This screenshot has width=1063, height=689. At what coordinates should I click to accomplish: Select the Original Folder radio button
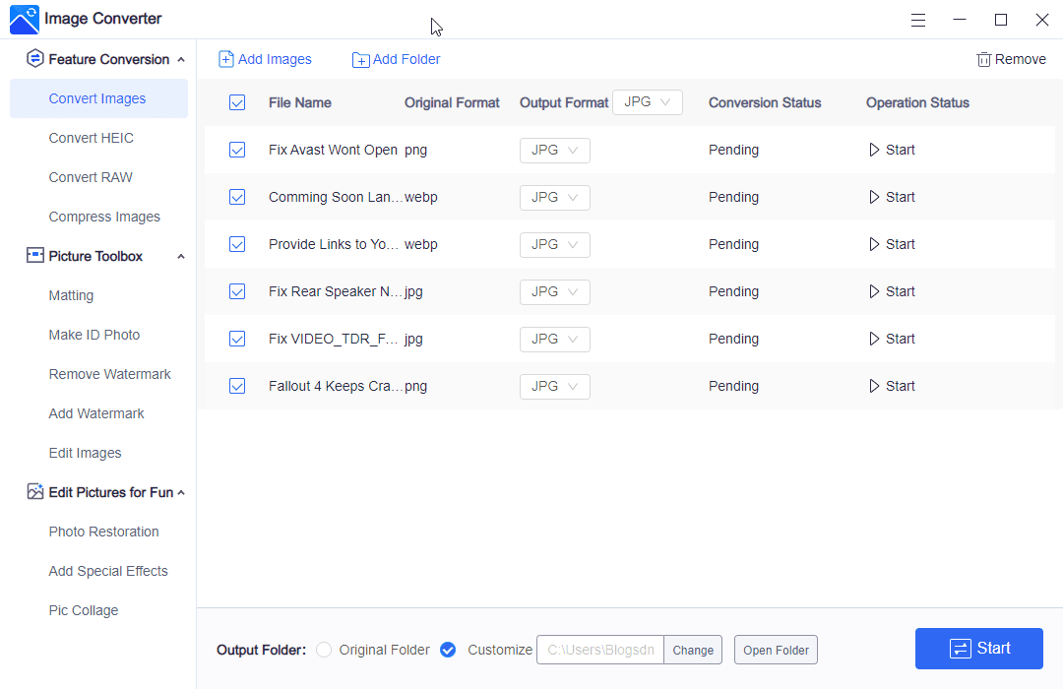323,650
